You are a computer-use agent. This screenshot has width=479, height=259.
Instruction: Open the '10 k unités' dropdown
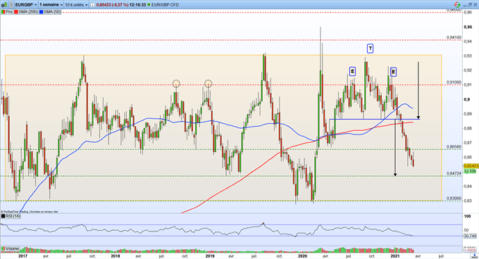76,5
